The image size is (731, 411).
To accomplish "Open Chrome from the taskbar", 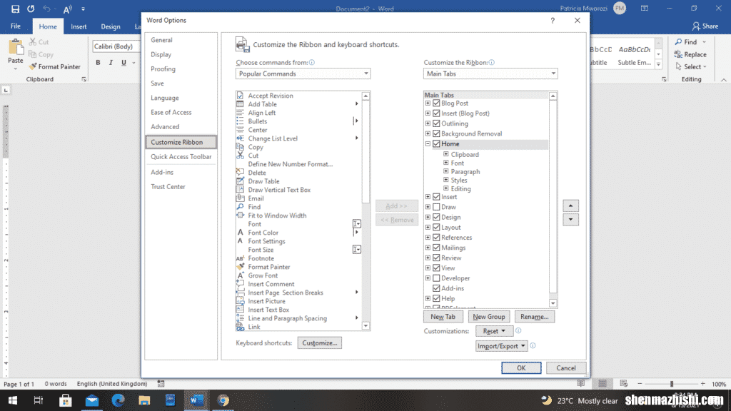I will tap(223, 400).
